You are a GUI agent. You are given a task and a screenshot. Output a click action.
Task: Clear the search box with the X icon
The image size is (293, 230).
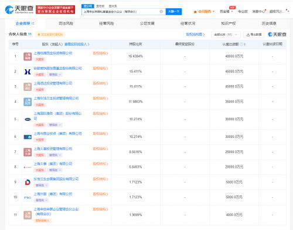point(161,12)
